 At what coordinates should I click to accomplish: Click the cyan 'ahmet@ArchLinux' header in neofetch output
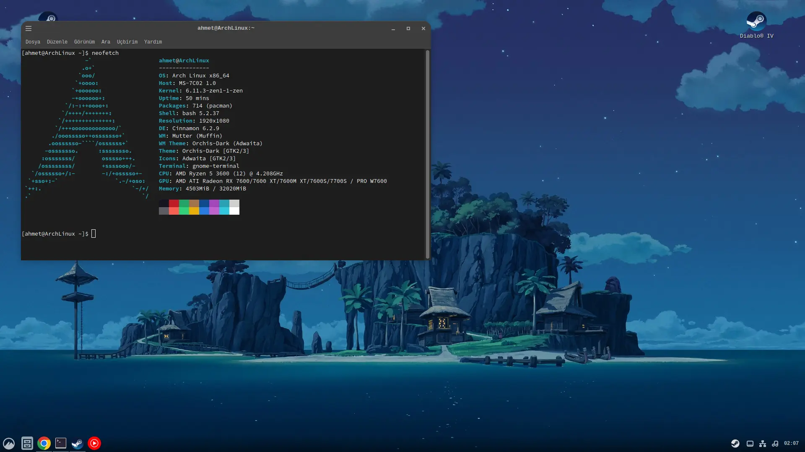(x=184, y=61)
